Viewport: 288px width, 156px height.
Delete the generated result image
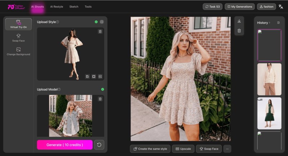[239, 31]
